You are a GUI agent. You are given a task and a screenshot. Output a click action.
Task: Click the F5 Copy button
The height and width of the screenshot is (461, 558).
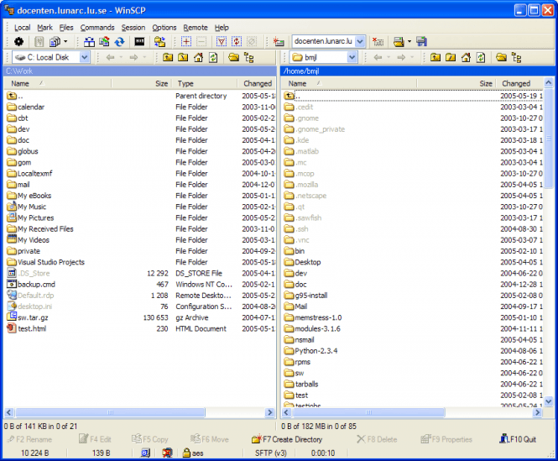pos(150,439)
